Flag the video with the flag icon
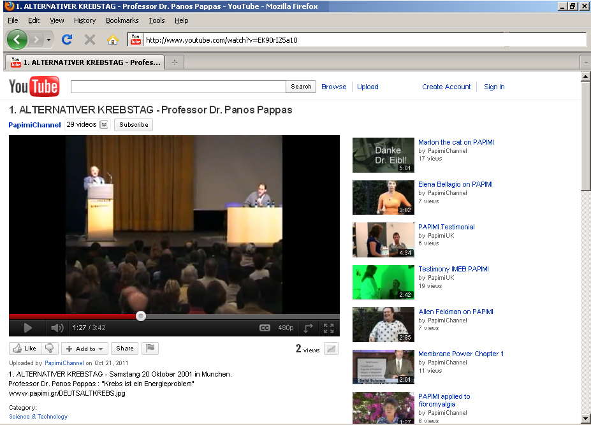This screenshot has height=425, width=591. pos(150,349)
